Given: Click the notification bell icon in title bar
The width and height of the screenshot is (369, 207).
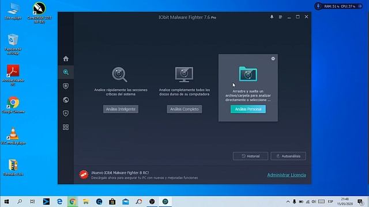Looking at the screenshot, I should click(272, 17).
